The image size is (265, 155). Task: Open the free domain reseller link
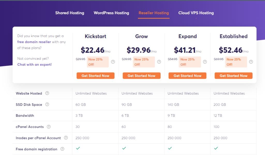point(34,42)
